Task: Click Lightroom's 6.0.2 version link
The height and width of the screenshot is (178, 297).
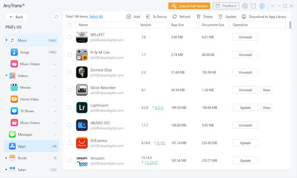Action: 159,108
